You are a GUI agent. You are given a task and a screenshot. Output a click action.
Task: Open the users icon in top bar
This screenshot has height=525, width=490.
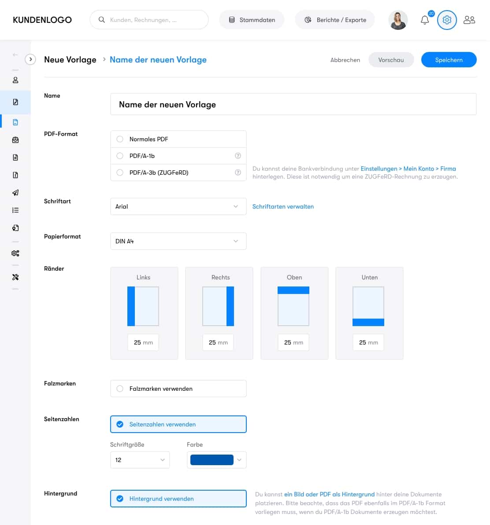tap(469, 20)
